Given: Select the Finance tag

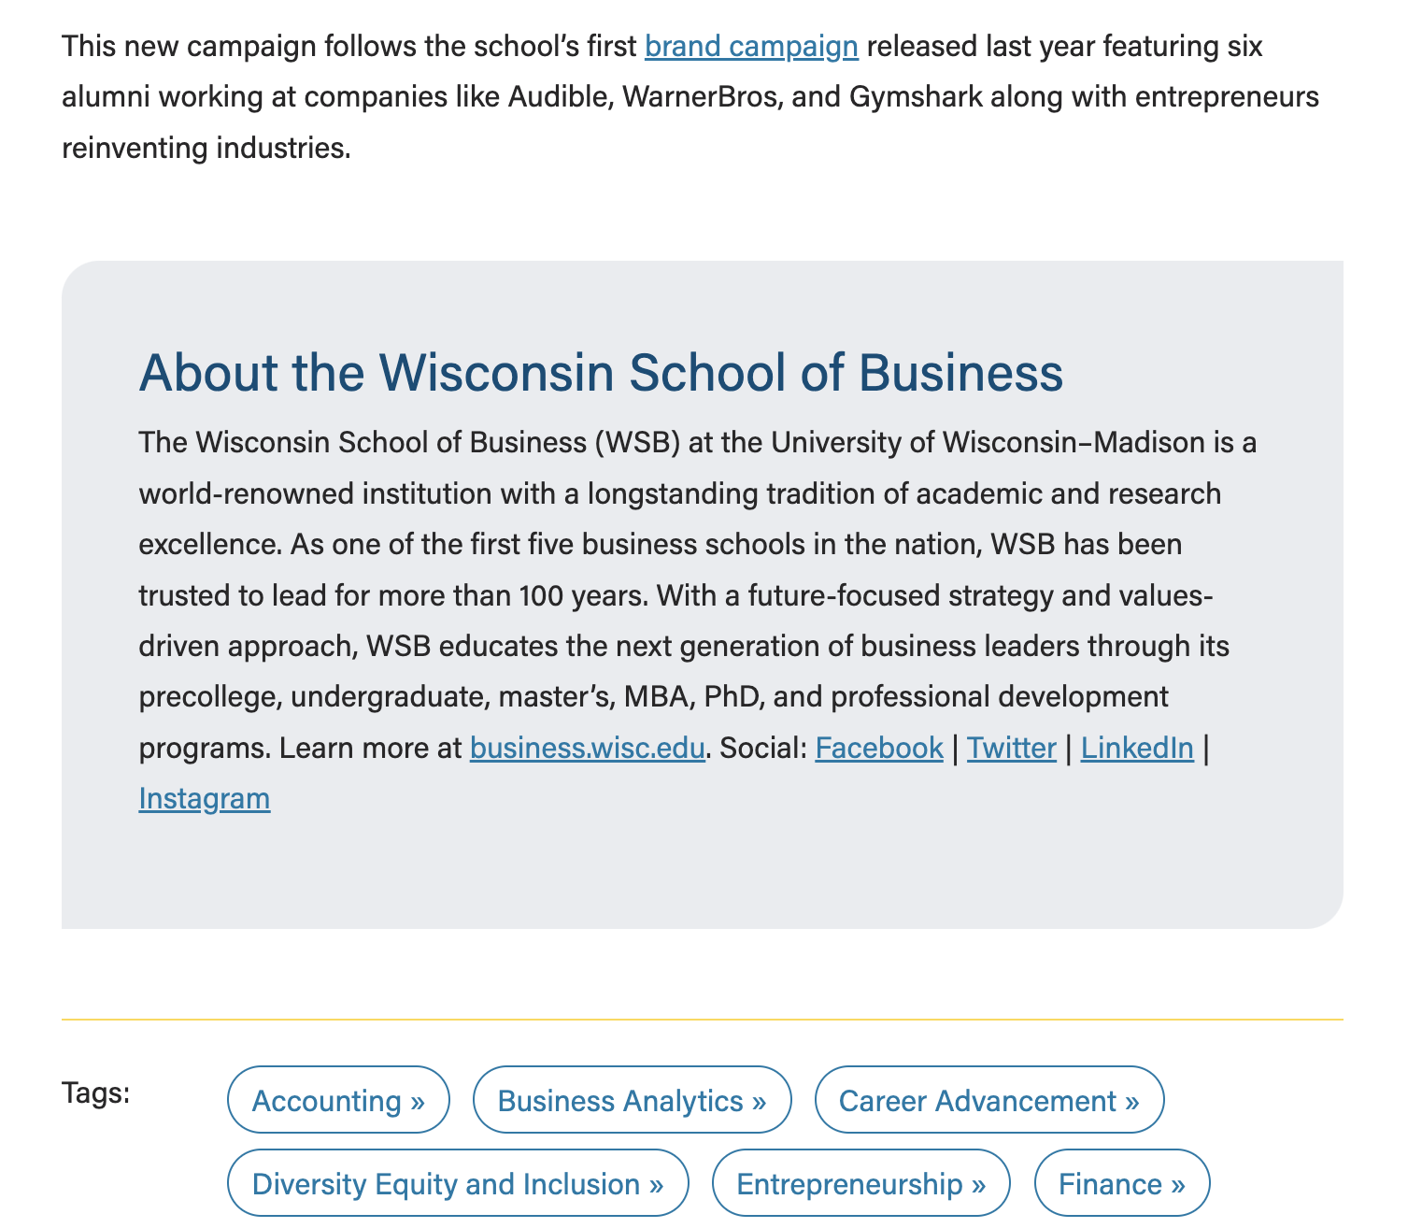Looking at the screenshot, I should [x=1121, y=1183].
